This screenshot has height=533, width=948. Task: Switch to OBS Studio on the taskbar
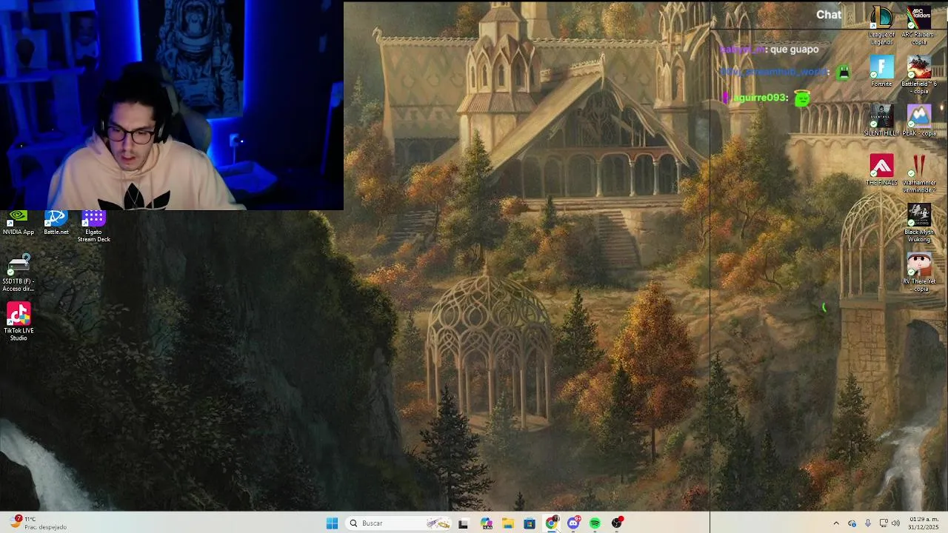(617, 523)
